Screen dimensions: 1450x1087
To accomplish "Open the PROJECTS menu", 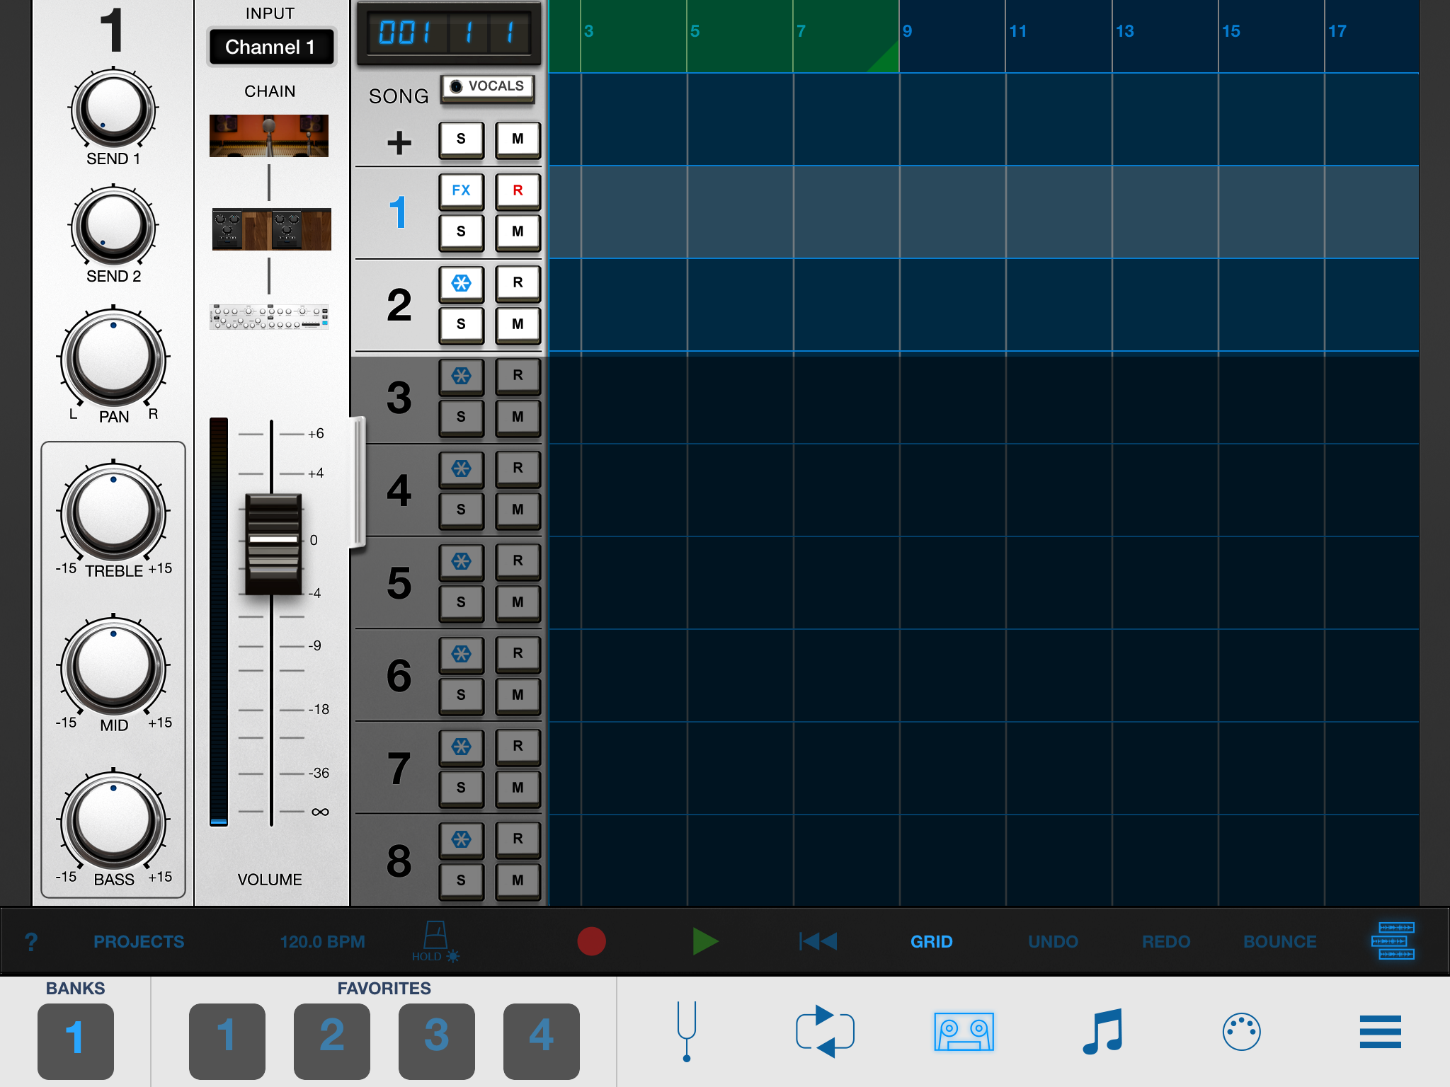I will point(139,941).
